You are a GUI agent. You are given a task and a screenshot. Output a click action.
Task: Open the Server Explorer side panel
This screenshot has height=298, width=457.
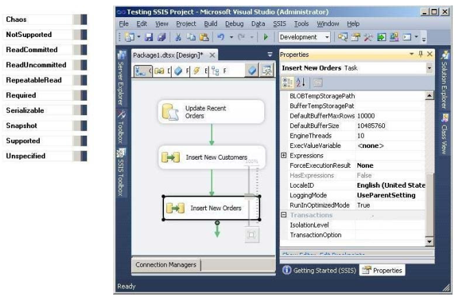121,78
